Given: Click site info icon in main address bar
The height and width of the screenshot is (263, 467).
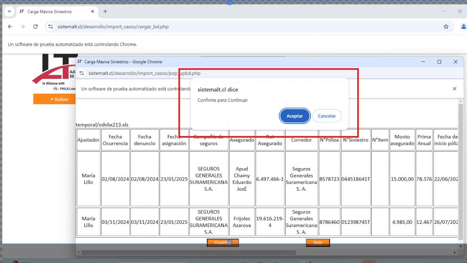Looking at the screenshot, I should (50, 27).
